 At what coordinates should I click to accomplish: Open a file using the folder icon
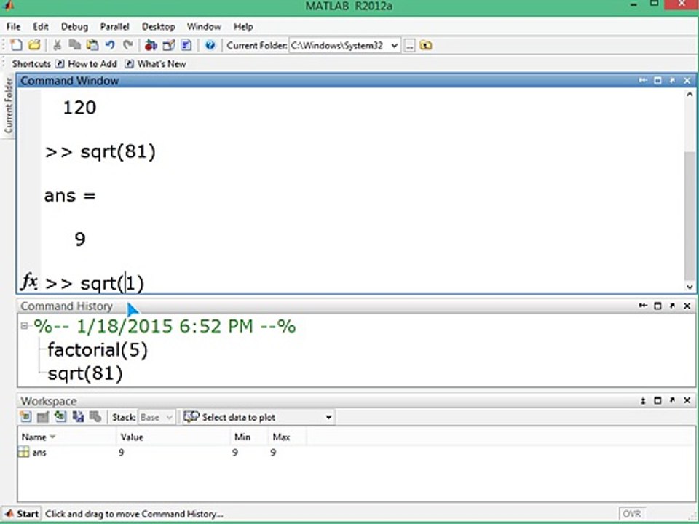(34, 45)
